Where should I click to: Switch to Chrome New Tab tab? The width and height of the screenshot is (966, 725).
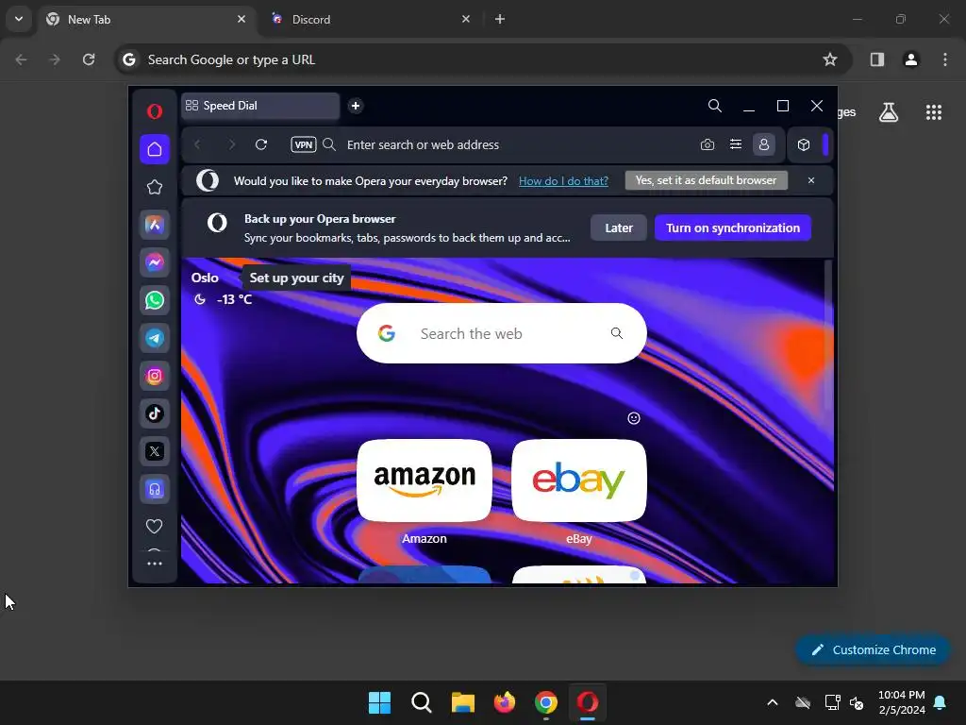tap(146, 20)
